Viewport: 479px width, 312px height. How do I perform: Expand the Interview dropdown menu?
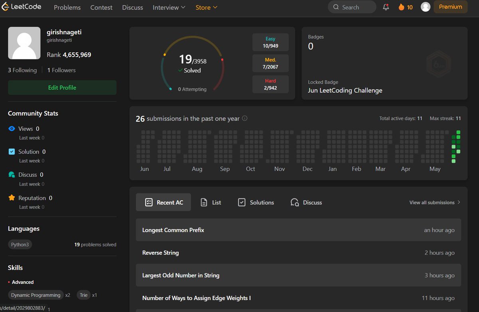coord(169,7)
